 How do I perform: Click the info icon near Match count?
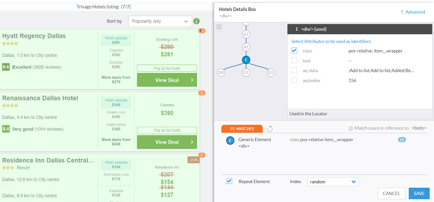click(x=351, y=128)
